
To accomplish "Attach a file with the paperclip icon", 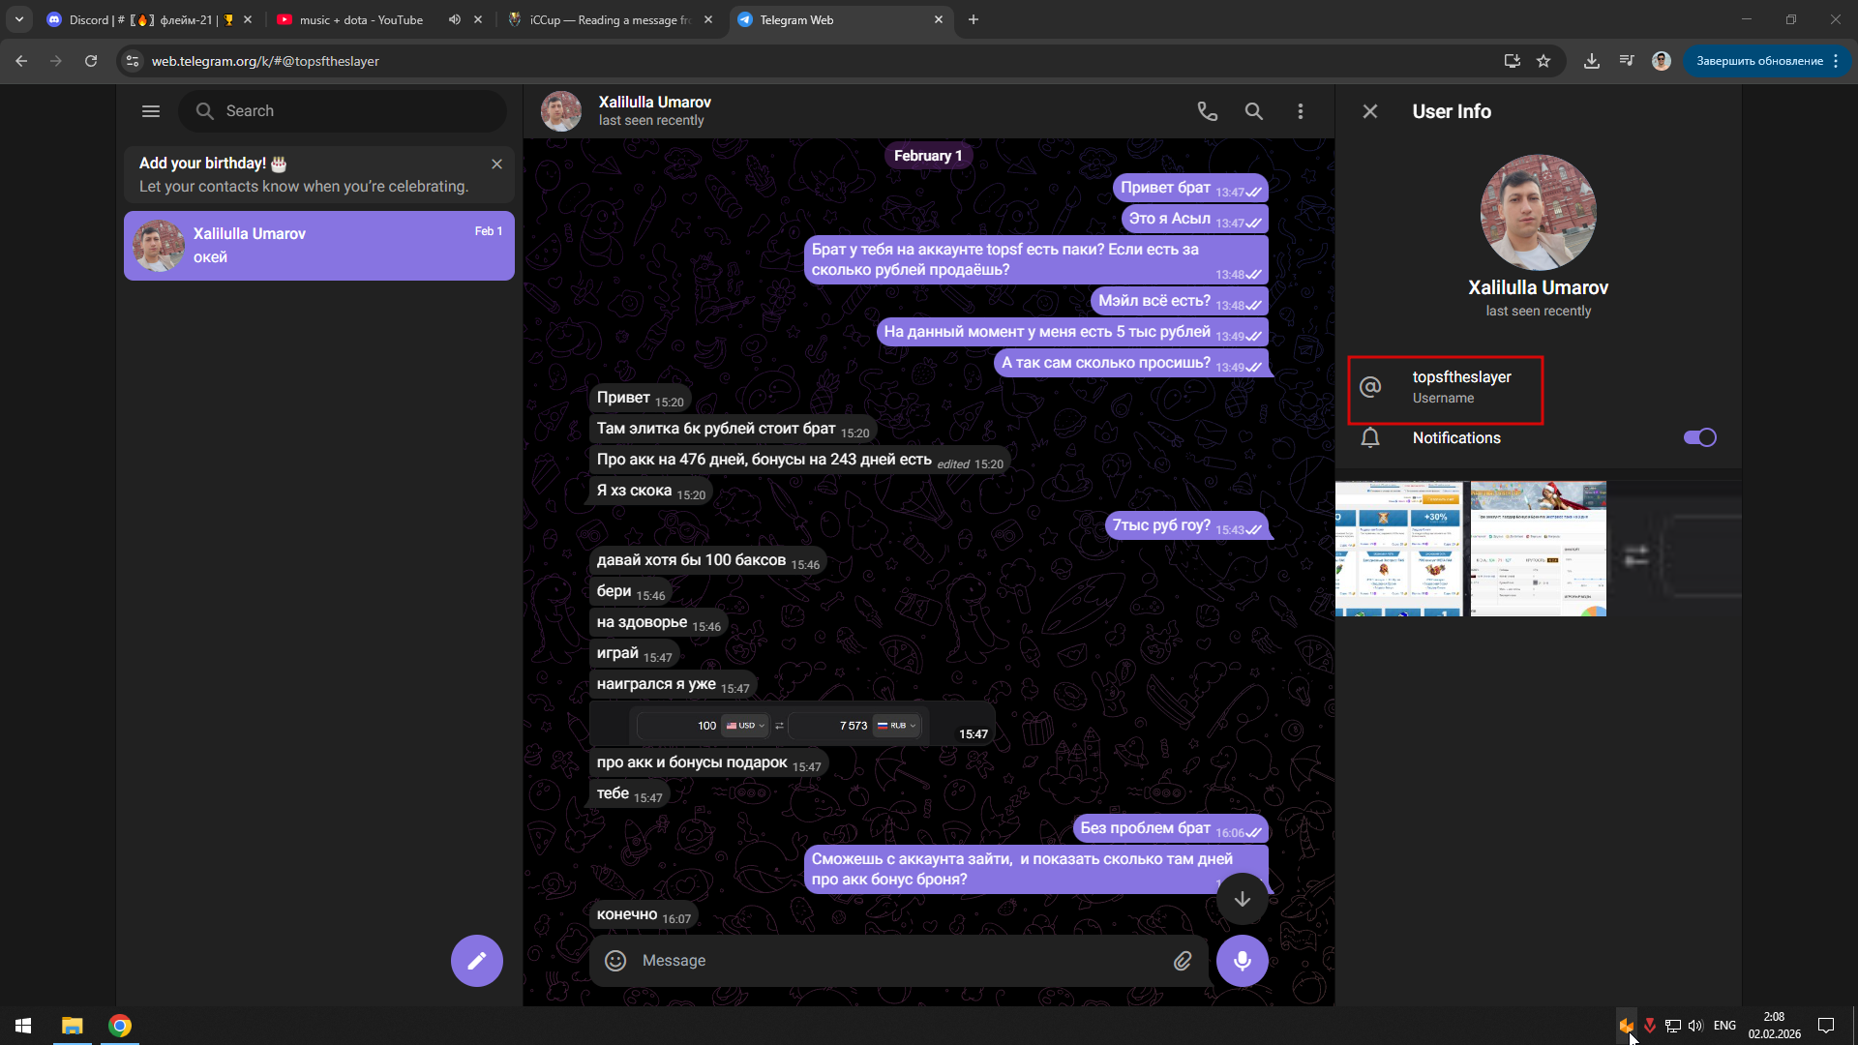I will 1183,961.
